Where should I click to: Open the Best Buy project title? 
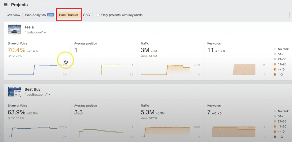point(32,89)
